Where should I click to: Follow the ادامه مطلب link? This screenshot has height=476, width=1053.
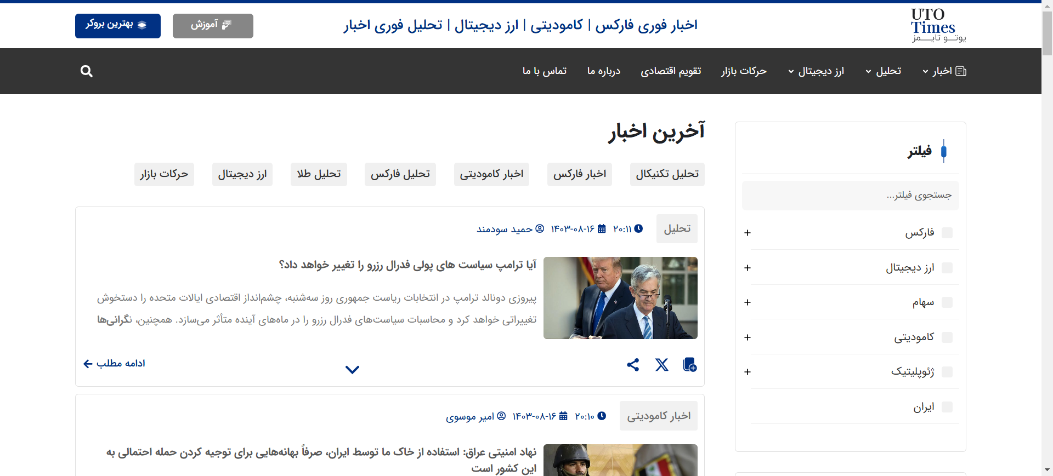(x=114, y=364)
